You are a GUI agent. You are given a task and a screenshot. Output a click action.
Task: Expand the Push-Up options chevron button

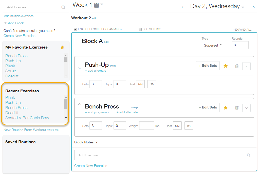[247, 66]
